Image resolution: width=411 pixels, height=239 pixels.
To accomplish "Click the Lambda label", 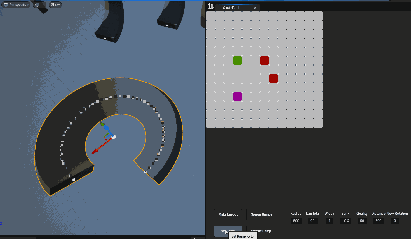I will click(313, 214).
